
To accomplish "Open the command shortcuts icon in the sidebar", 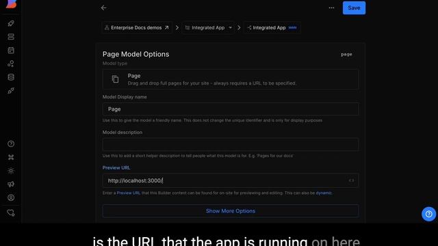I will pos(11,157).
